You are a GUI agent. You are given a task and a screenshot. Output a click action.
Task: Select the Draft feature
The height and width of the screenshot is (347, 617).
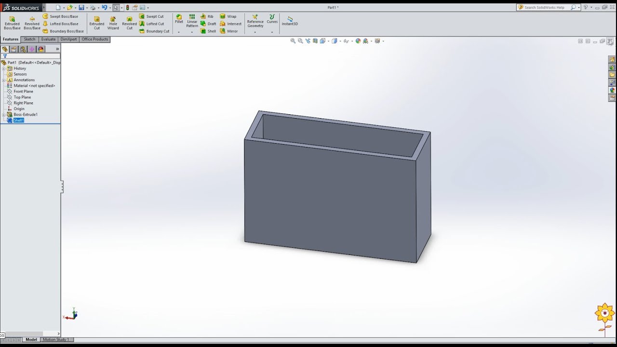(x=208, y=24)
